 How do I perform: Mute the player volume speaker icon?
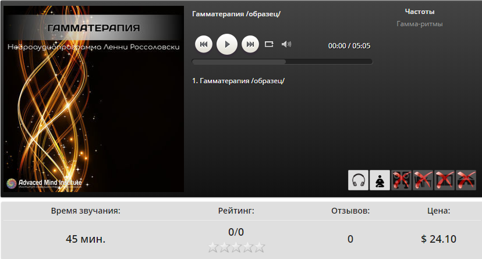tap(286, 44)
